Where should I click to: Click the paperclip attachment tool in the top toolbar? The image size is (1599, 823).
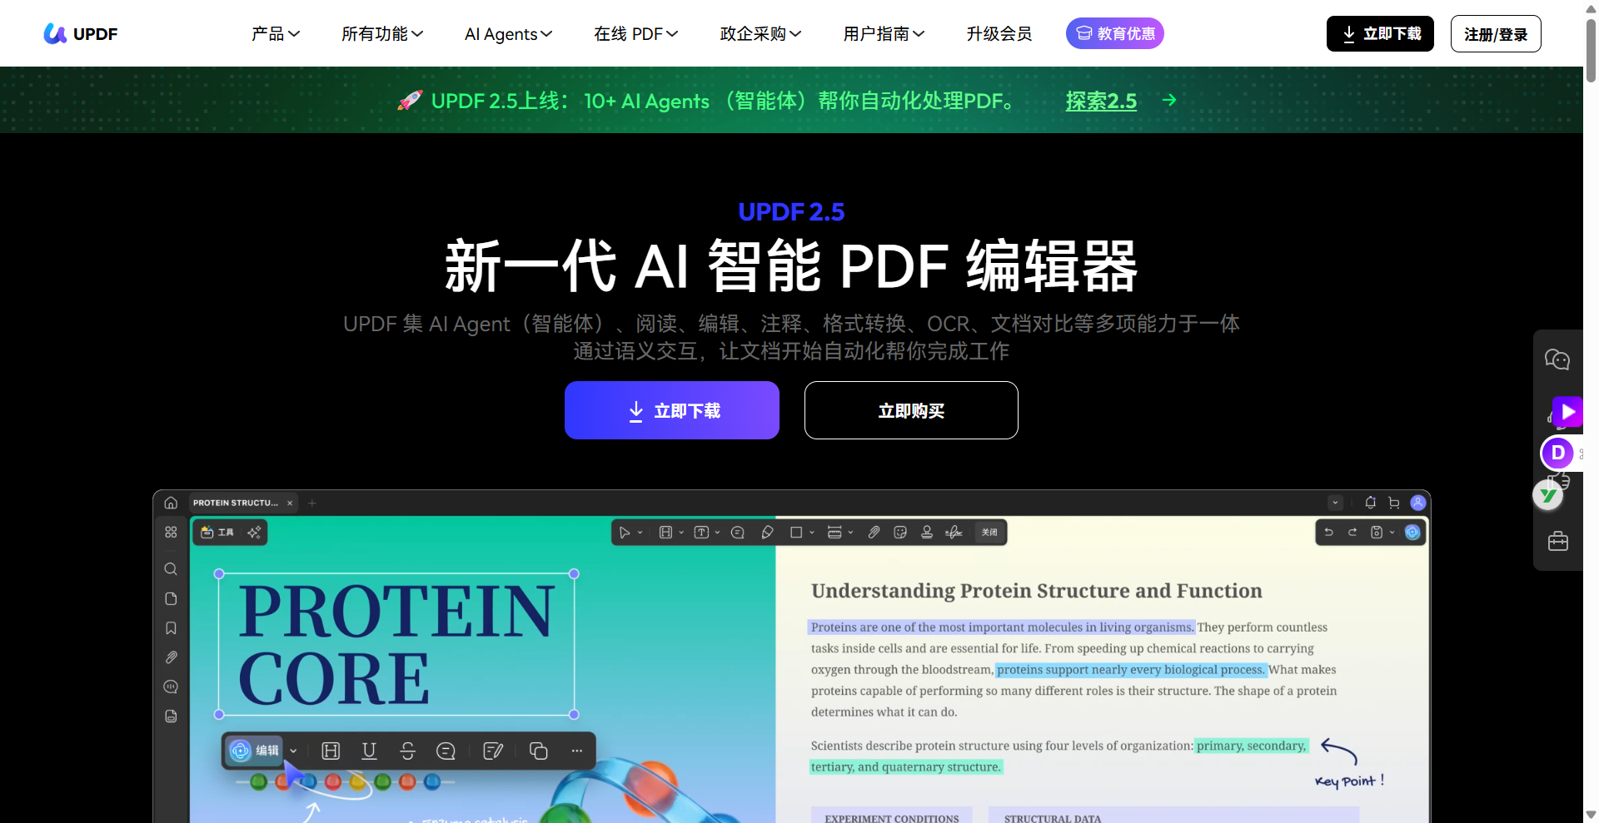874,532
